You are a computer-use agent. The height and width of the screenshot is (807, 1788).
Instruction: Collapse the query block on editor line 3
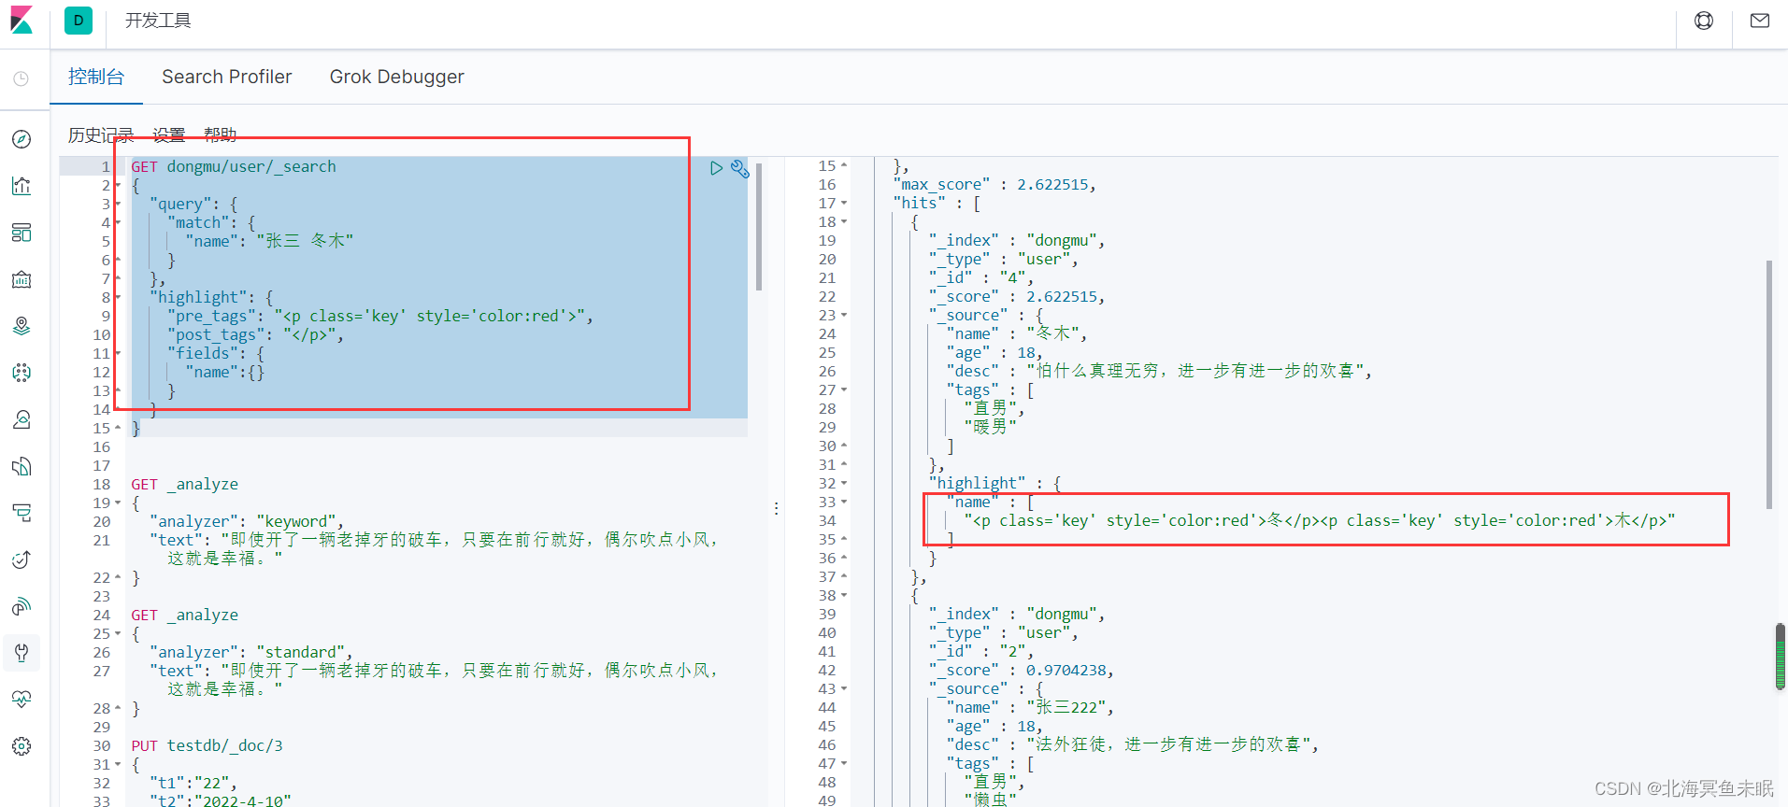[x=118, y=205]
